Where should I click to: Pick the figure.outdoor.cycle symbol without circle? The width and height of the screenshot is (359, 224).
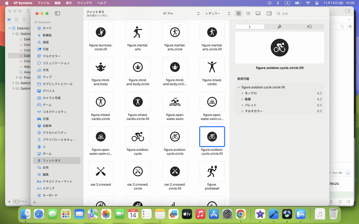pos(138,137)
